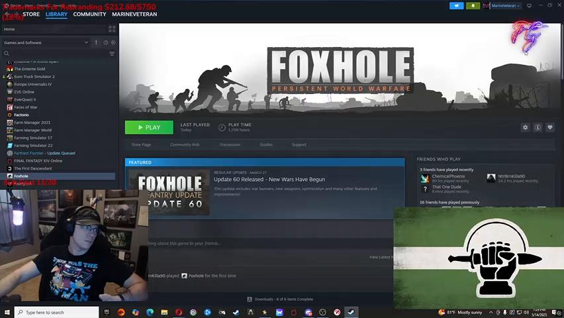The height and width of the screenshot is (318, 564).
Task: Switch to Big Picture mode icon
Action: (530, 6)
